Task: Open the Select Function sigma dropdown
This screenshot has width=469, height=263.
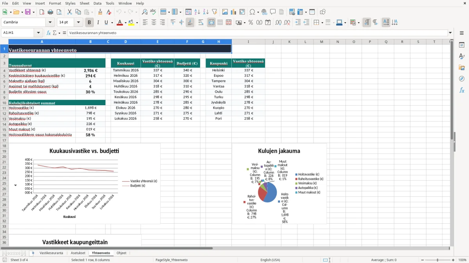Action: (x=59, y=33)
